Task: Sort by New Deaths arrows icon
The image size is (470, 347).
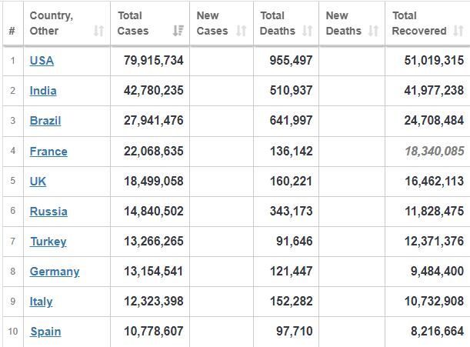Action: 373,31
